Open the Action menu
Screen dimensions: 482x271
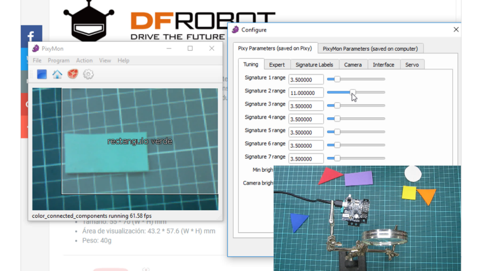[84, 61]
